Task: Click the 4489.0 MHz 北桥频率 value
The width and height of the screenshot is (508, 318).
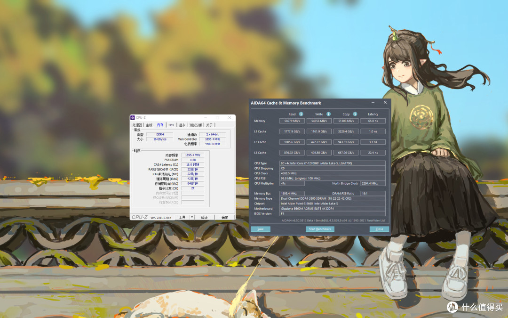Action: tap(213, 144)
